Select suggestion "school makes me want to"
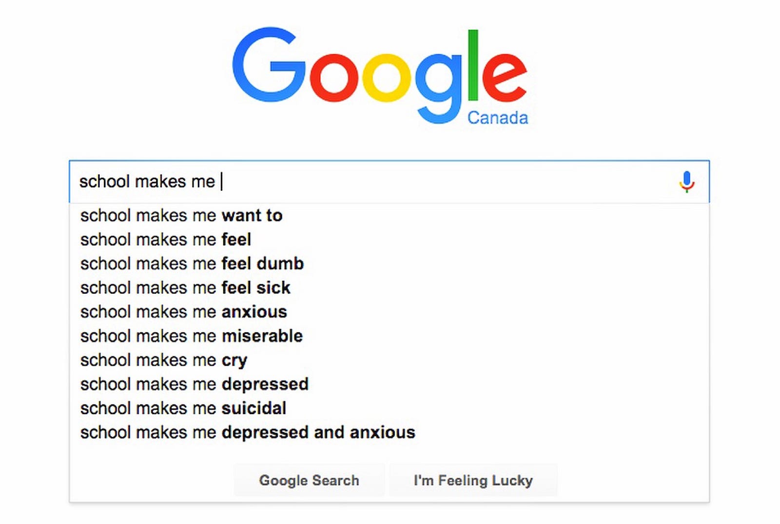780x524 pixels. pyautogui.click(x=181, y=215)
